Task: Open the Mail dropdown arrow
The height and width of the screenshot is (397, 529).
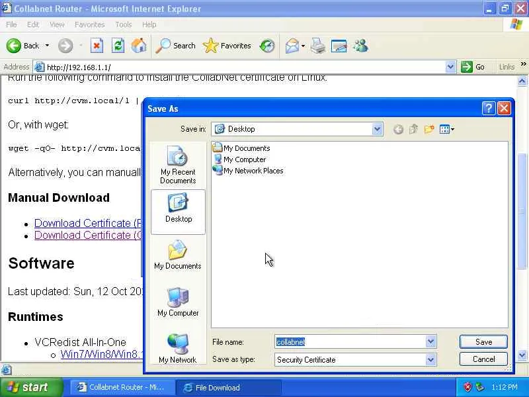Action: tap(303, 46)
